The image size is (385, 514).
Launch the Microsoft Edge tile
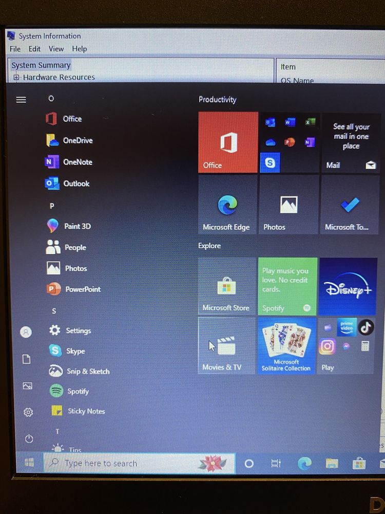(x=227, y=205)
